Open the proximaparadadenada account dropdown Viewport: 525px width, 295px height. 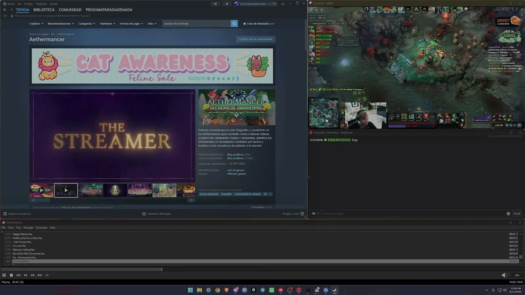point(255,4)
